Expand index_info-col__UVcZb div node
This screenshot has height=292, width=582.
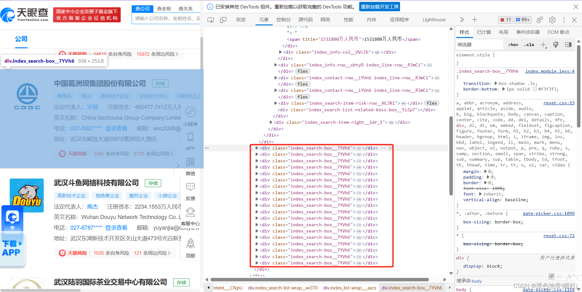coord(280,52)
